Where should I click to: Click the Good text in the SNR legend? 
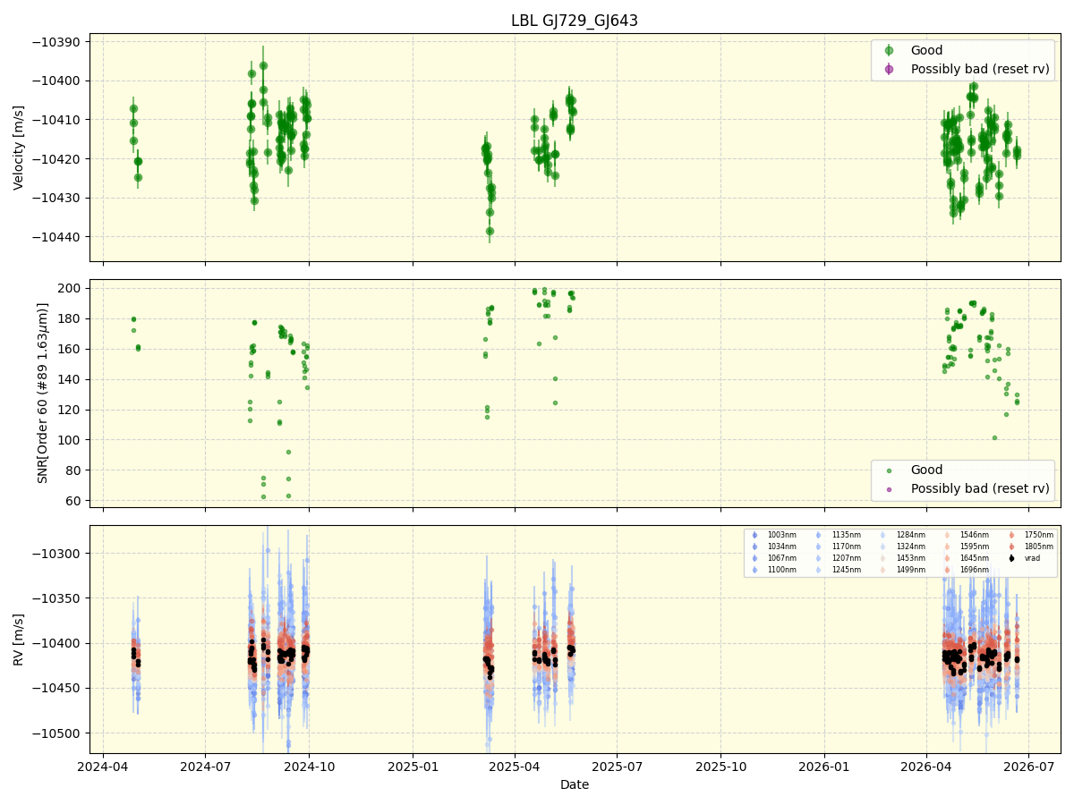click(926, 470)
